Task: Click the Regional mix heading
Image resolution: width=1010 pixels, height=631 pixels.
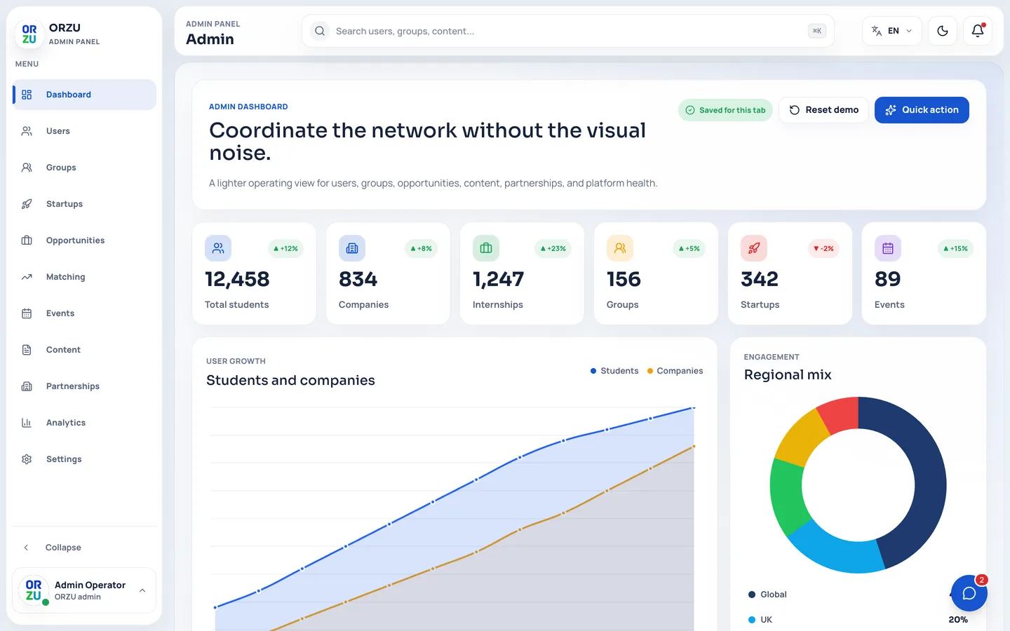Action: pos(788,374)
